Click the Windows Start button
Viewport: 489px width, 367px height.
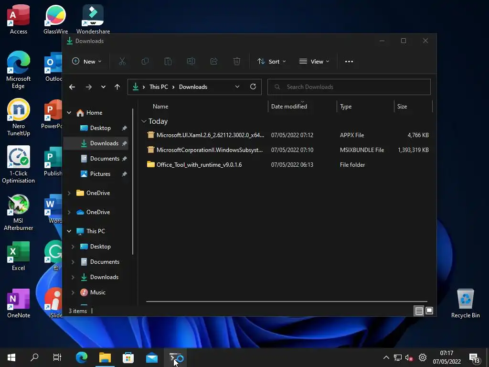tap(11, 357)
